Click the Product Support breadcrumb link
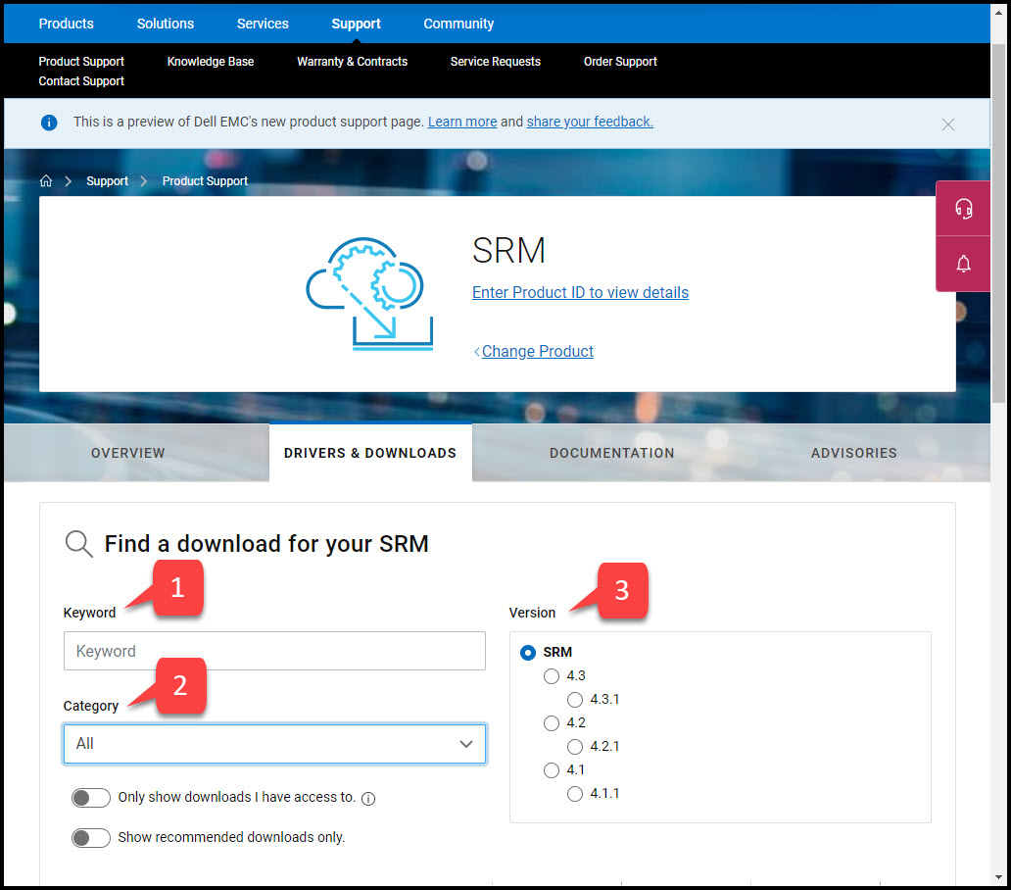Screen dimensions: 1011x890 [205, 181]
